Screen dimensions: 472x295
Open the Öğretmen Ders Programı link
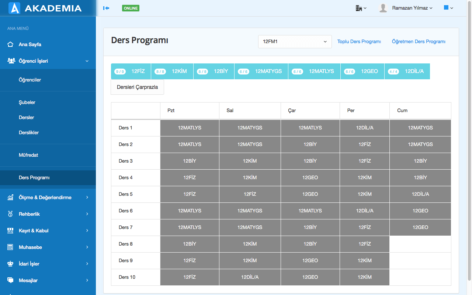point(419,42)
